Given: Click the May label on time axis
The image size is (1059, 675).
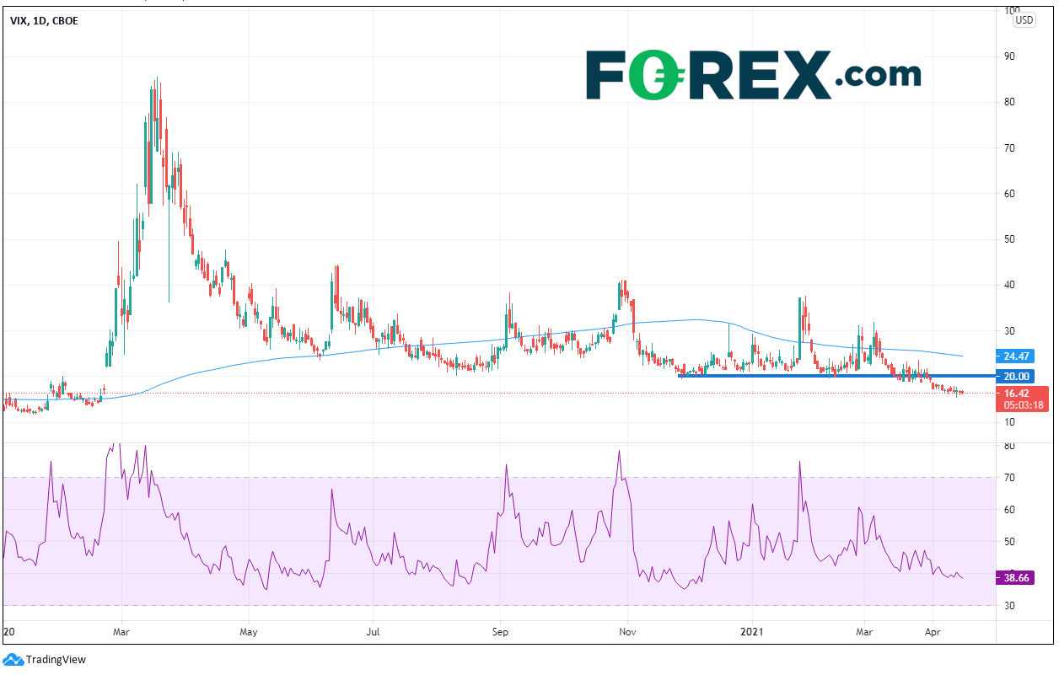Looking at the screenshot, I should pos(248,630).
